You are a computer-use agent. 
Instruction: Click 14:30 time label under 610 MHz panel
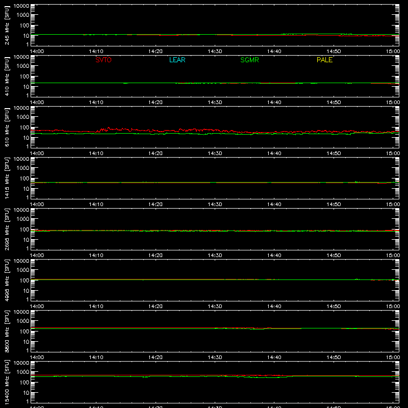[215, 154]
